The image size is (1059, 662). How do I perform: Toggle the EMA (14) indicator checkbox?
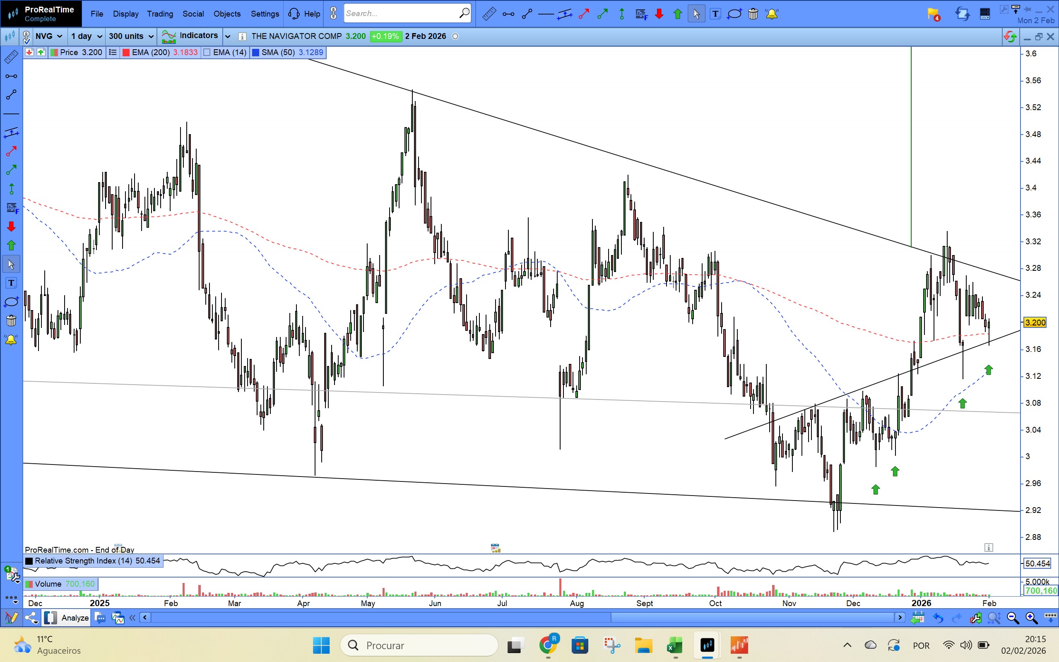pos(207,53)
